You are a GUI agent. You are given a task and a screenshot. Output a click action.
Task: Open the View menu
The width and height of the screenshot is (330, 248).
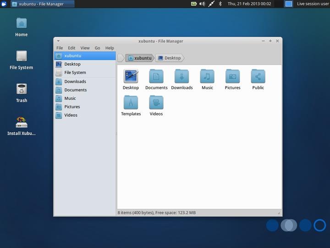pos(85,48)
